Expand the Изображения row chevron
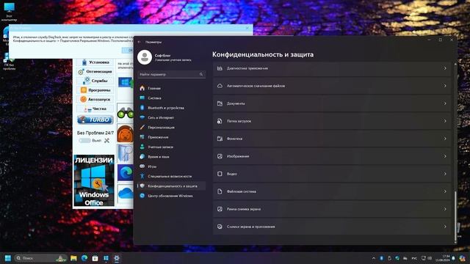The image size is (470, 264). tap(445, 156)
